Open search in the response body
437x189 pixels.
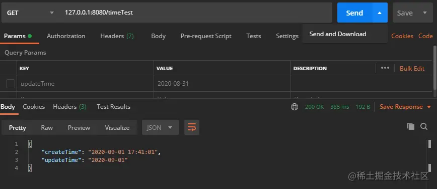click(424, 126)
